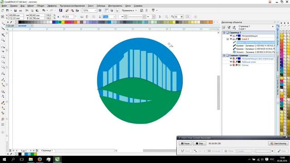Open the Файл menu
The image size is (290, 163).
[4, 6]
